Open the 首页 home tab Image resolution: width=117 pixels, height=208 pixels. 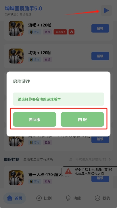[15, 198]
